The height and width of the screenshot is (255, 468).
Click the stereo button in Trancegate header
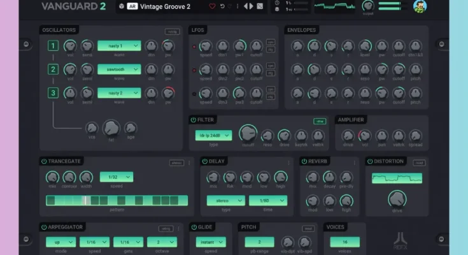point(176,163)
